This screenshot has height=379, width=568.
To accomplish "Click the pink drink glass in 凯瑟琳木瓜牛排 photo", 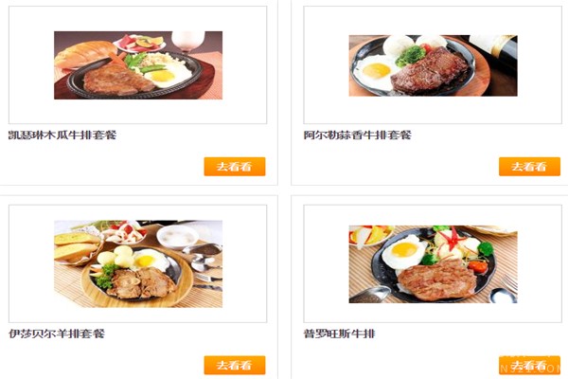I will [187, 40].
